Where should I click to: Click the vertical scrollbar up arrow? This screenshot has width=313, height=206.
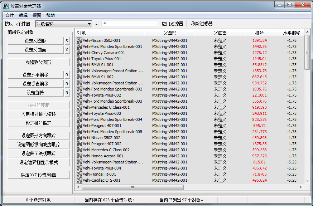click(x=307, y=32)
